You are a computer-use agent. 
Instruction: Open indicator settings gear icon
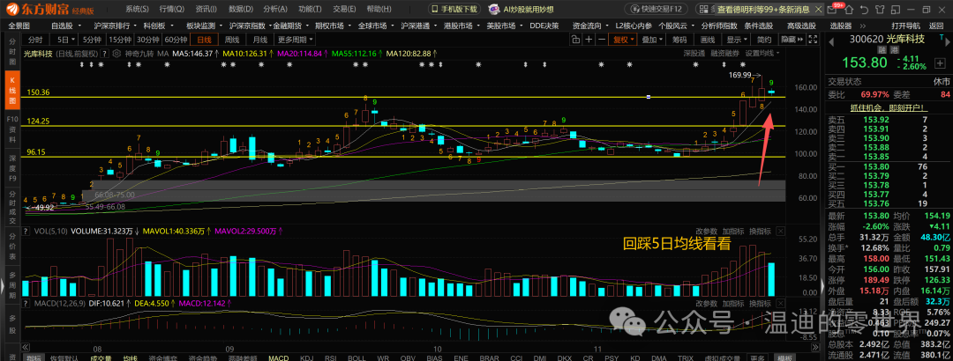116,54
